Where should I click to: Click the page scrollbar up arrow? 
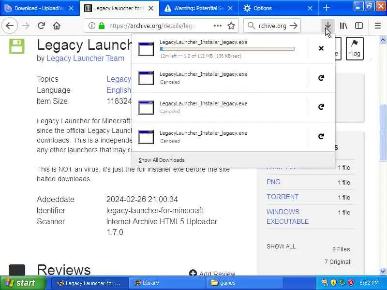click(x=383, y=40)
